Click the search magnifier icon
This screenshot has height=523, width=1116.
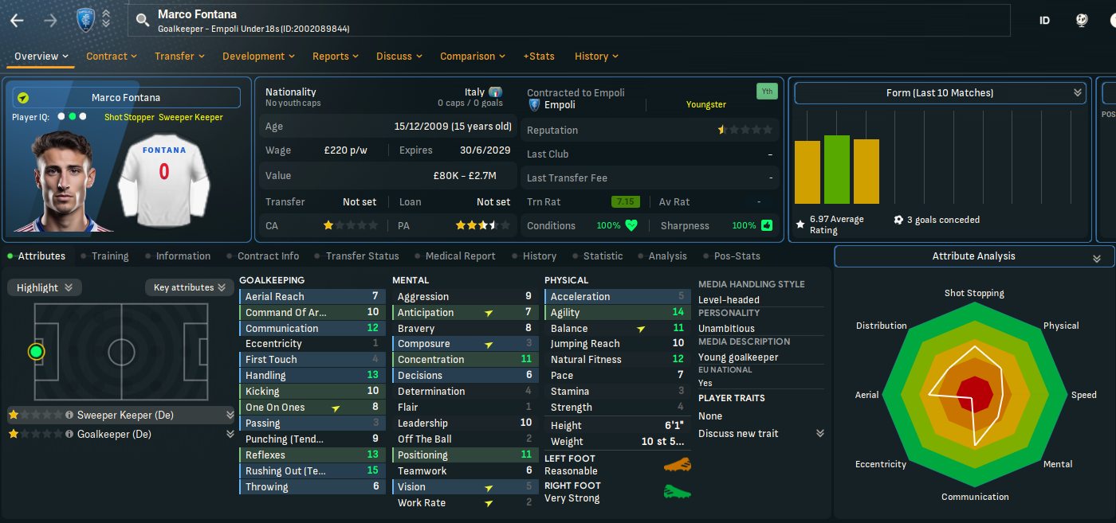[143, 20]
